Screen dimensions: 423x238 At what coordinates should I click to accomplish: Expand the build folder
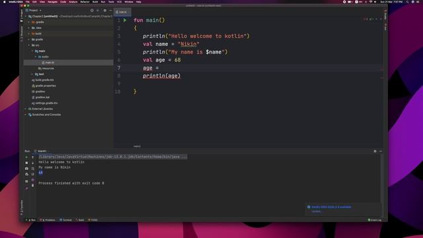coord(29,34)
